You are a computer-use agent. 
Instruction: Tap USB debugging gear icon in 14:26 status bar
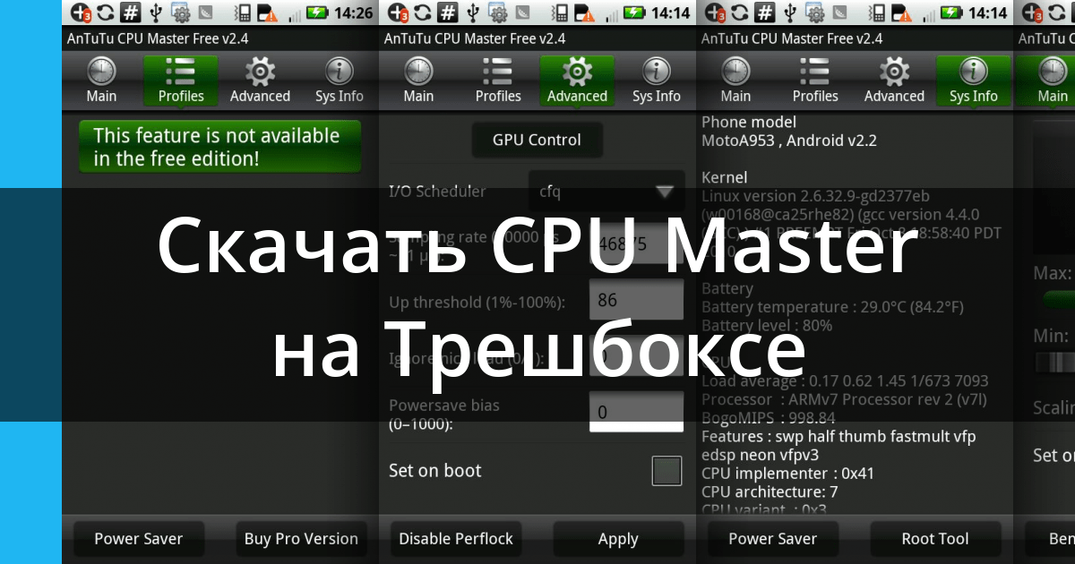tap(181, 13)
